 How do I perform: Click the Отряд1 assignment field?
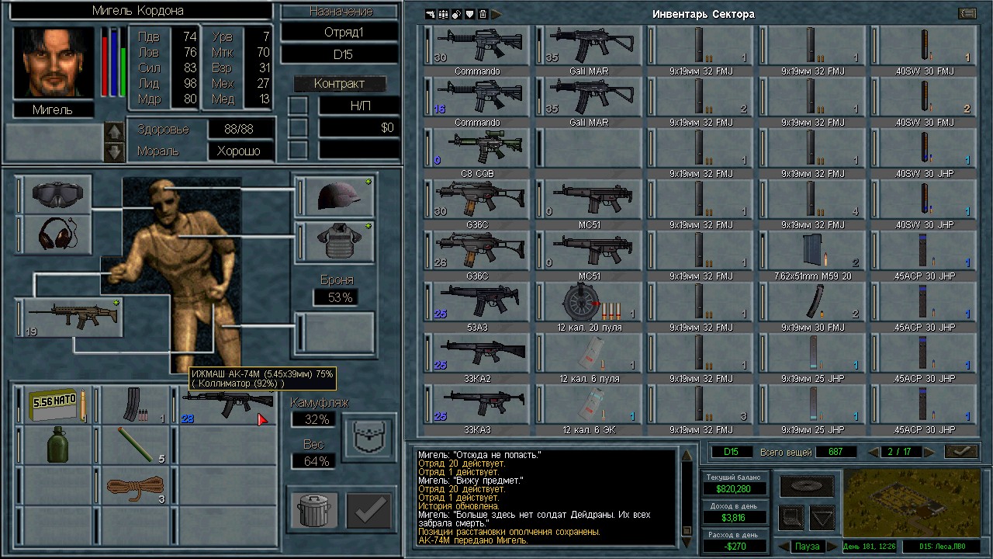pos(341,32)
